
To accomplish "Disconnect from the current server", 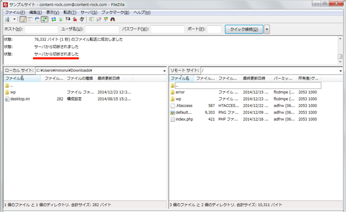I will pos(75,19).
